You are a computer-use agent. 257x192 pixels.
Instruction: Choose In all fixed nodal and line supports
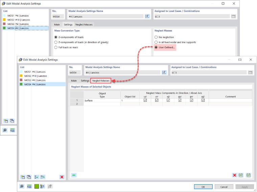[156, 42]
